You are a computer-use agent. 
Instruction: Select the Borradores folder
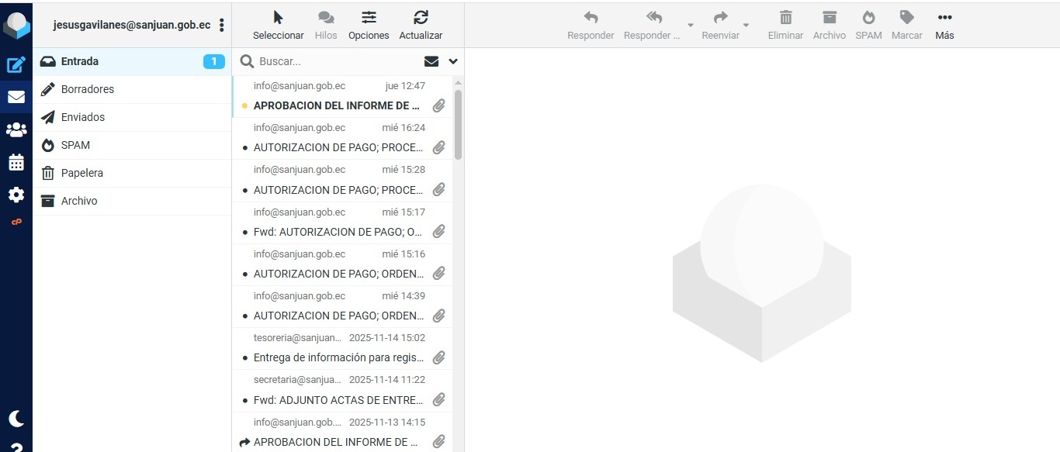point(88,89)
